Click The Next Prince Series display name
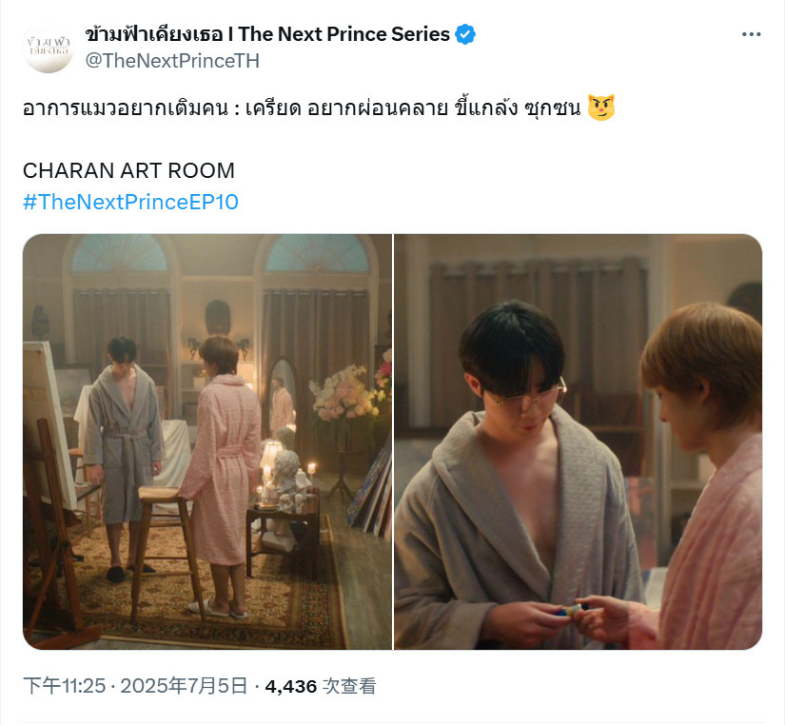Screen dimensions: 785x725 pos(267,34)
